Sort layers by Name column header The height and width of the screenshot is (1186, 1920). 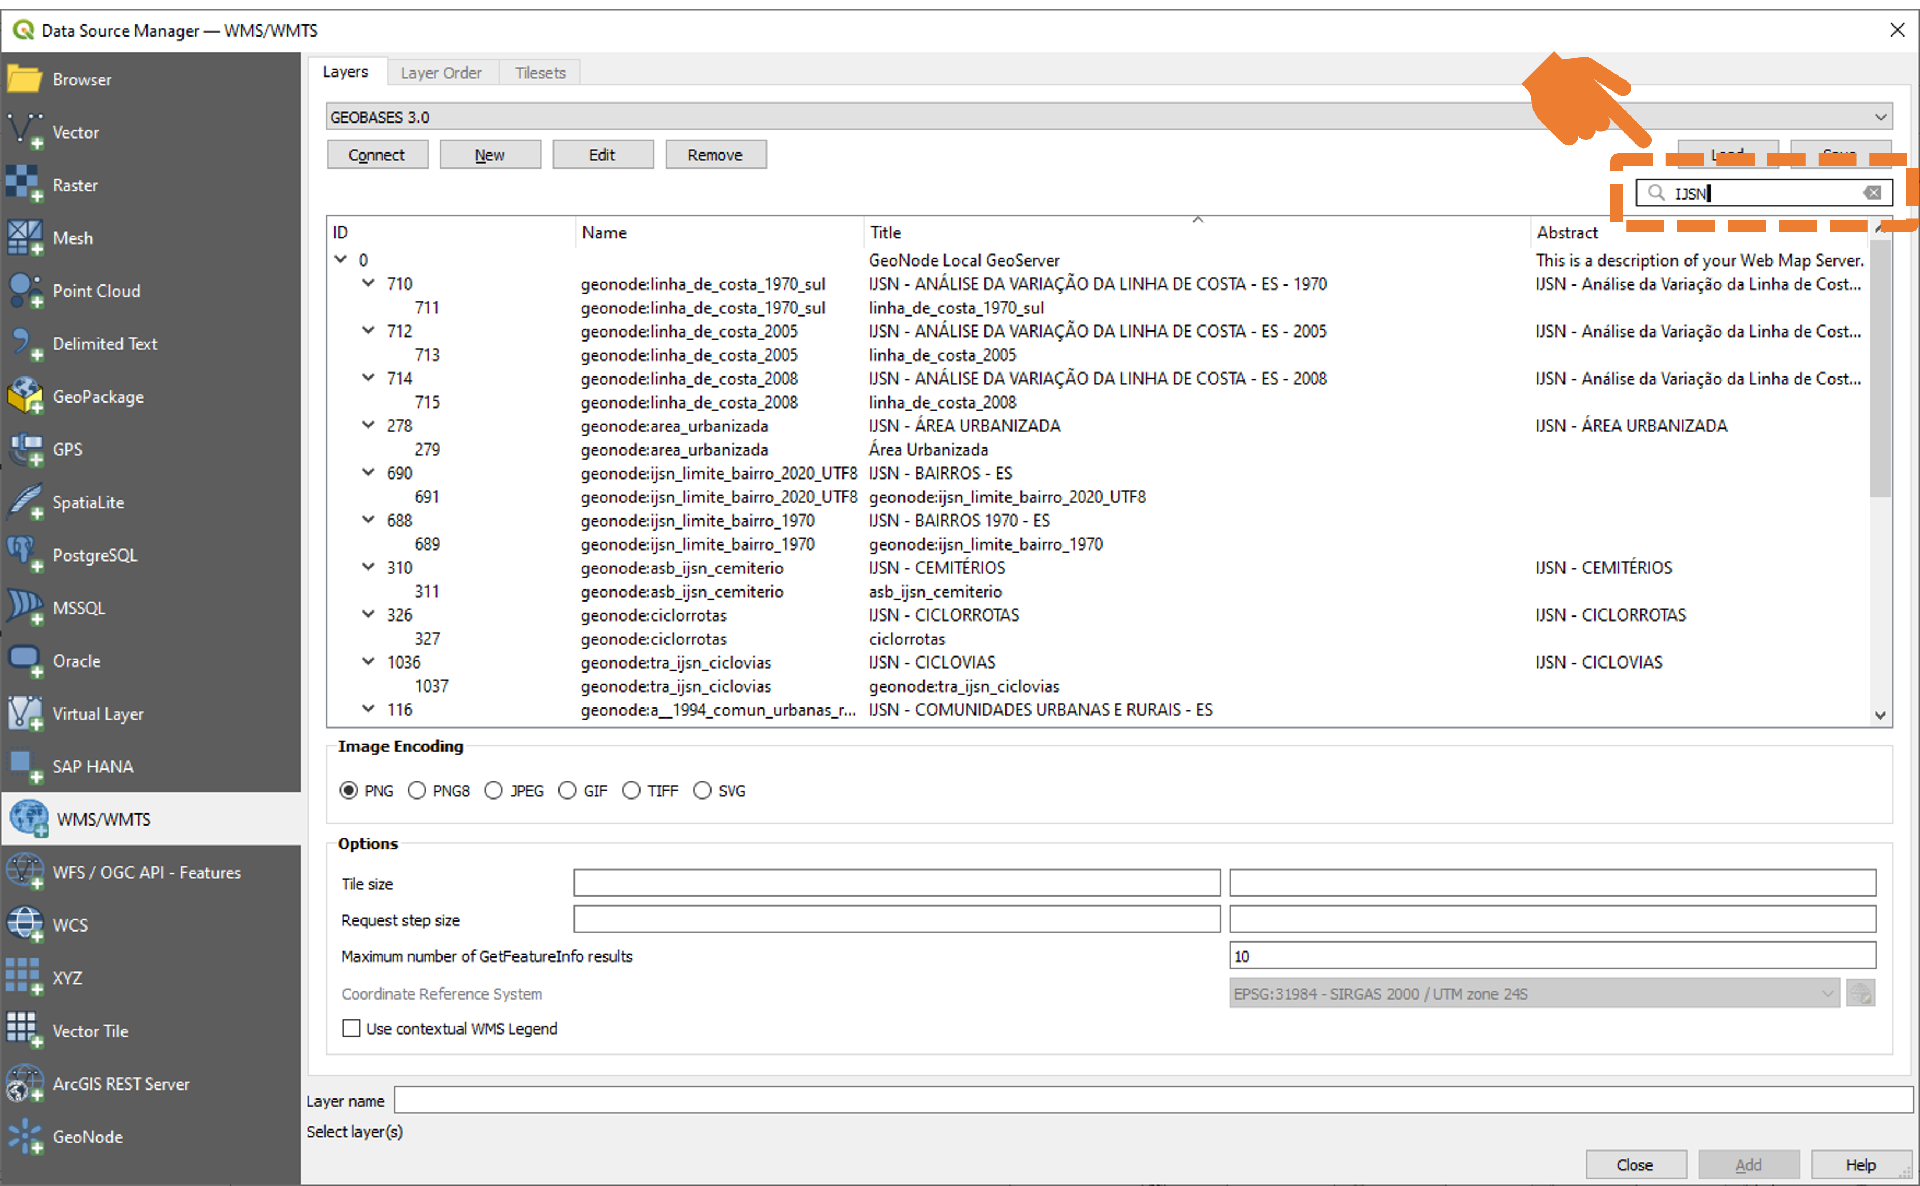point(718,232)
